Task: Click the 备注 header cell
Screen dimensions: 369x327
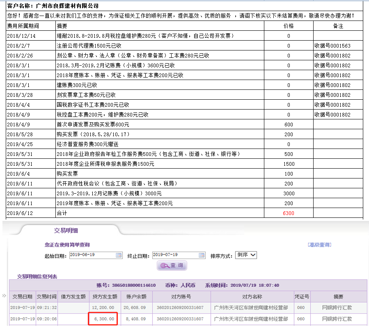Action: click(x=338, y=26)
